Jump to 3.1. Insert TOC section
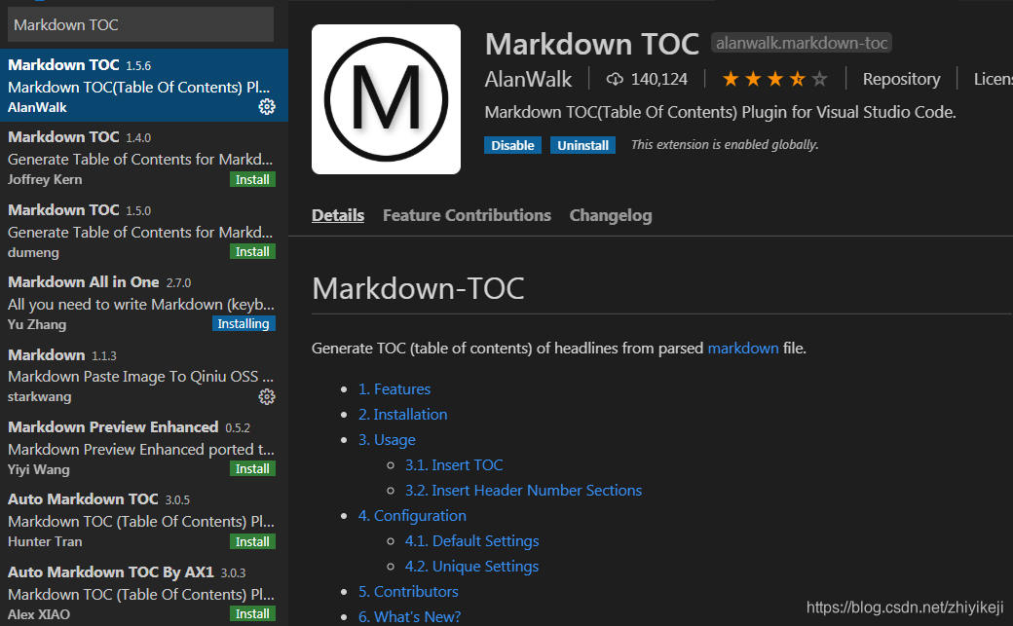The width and height of the screenshot is (1013, 626). pyautogui.click(x=454, y=465)
